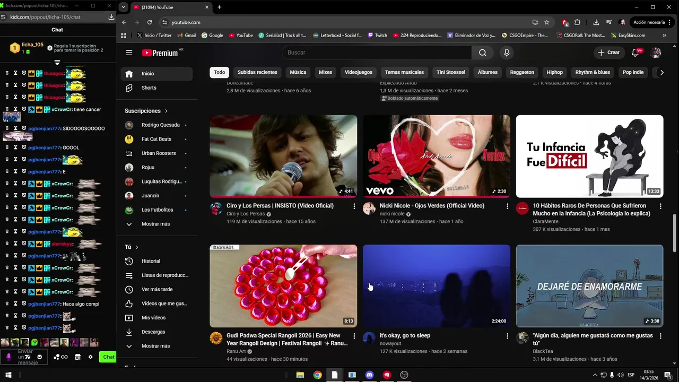The height and width of the screenshot is (382, 679).
Task: Click into the YouTube Buscar search field
Action: tap(377, 53)
